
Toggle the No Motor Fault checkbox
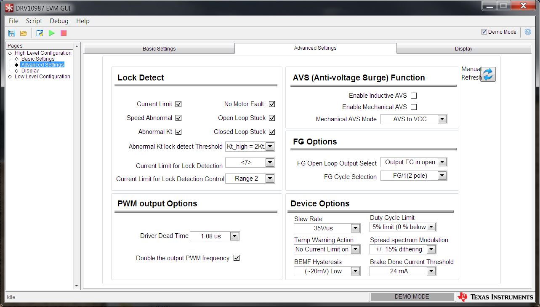coord(272,104)
